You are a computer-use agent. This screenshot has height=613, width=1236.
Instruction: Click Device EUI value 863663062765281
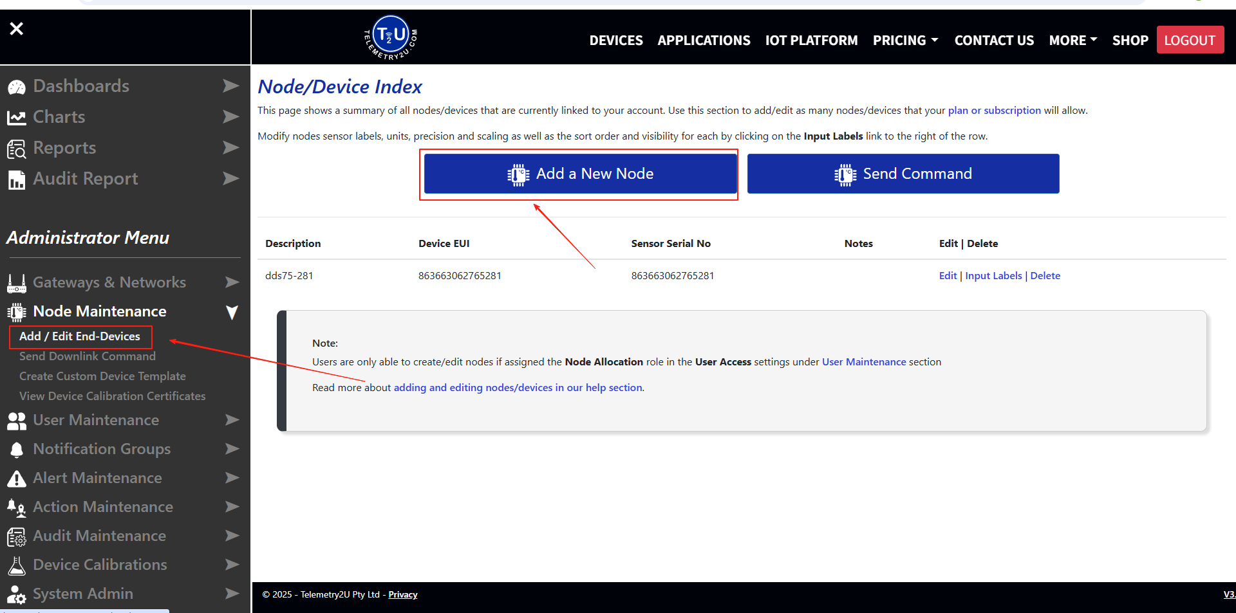pos(460,276)
